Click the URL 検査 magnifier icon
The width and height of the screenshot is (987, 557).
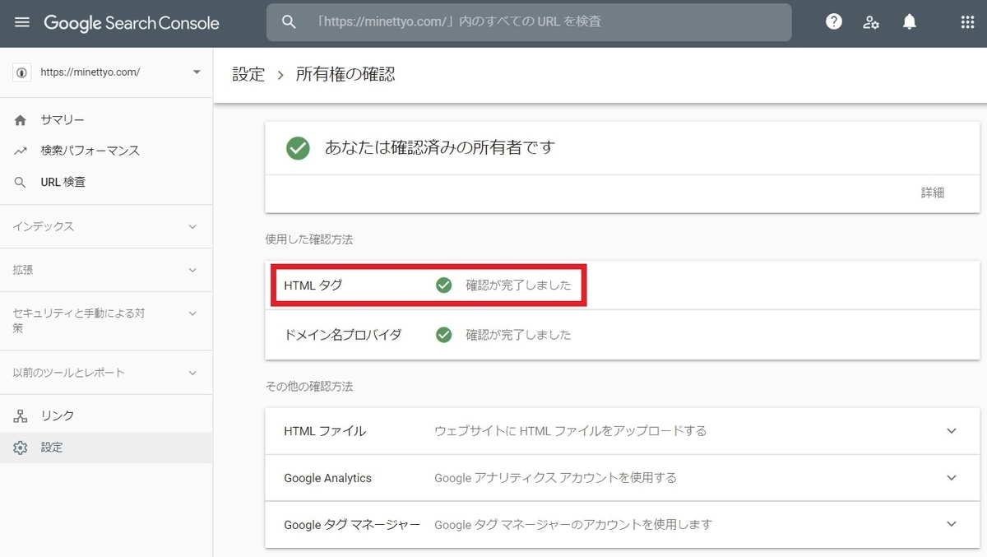click(21, 183)
